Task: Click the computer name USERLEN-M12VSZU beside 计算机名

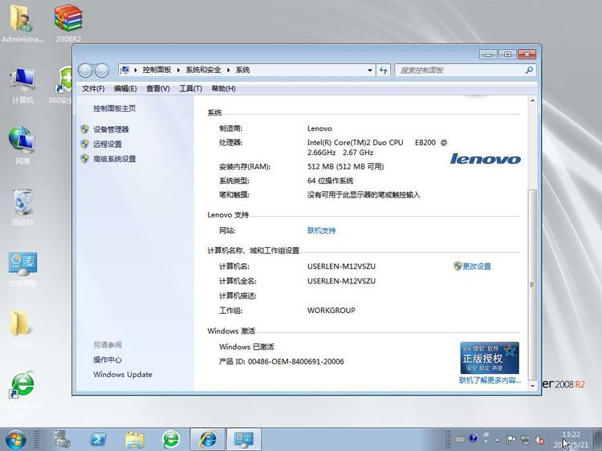Action: coord(341,266)
